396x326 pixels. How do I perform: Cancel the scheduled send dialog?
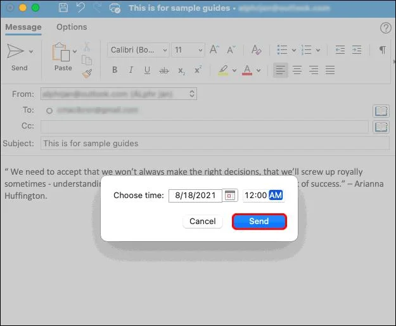[x=203, y=222]
